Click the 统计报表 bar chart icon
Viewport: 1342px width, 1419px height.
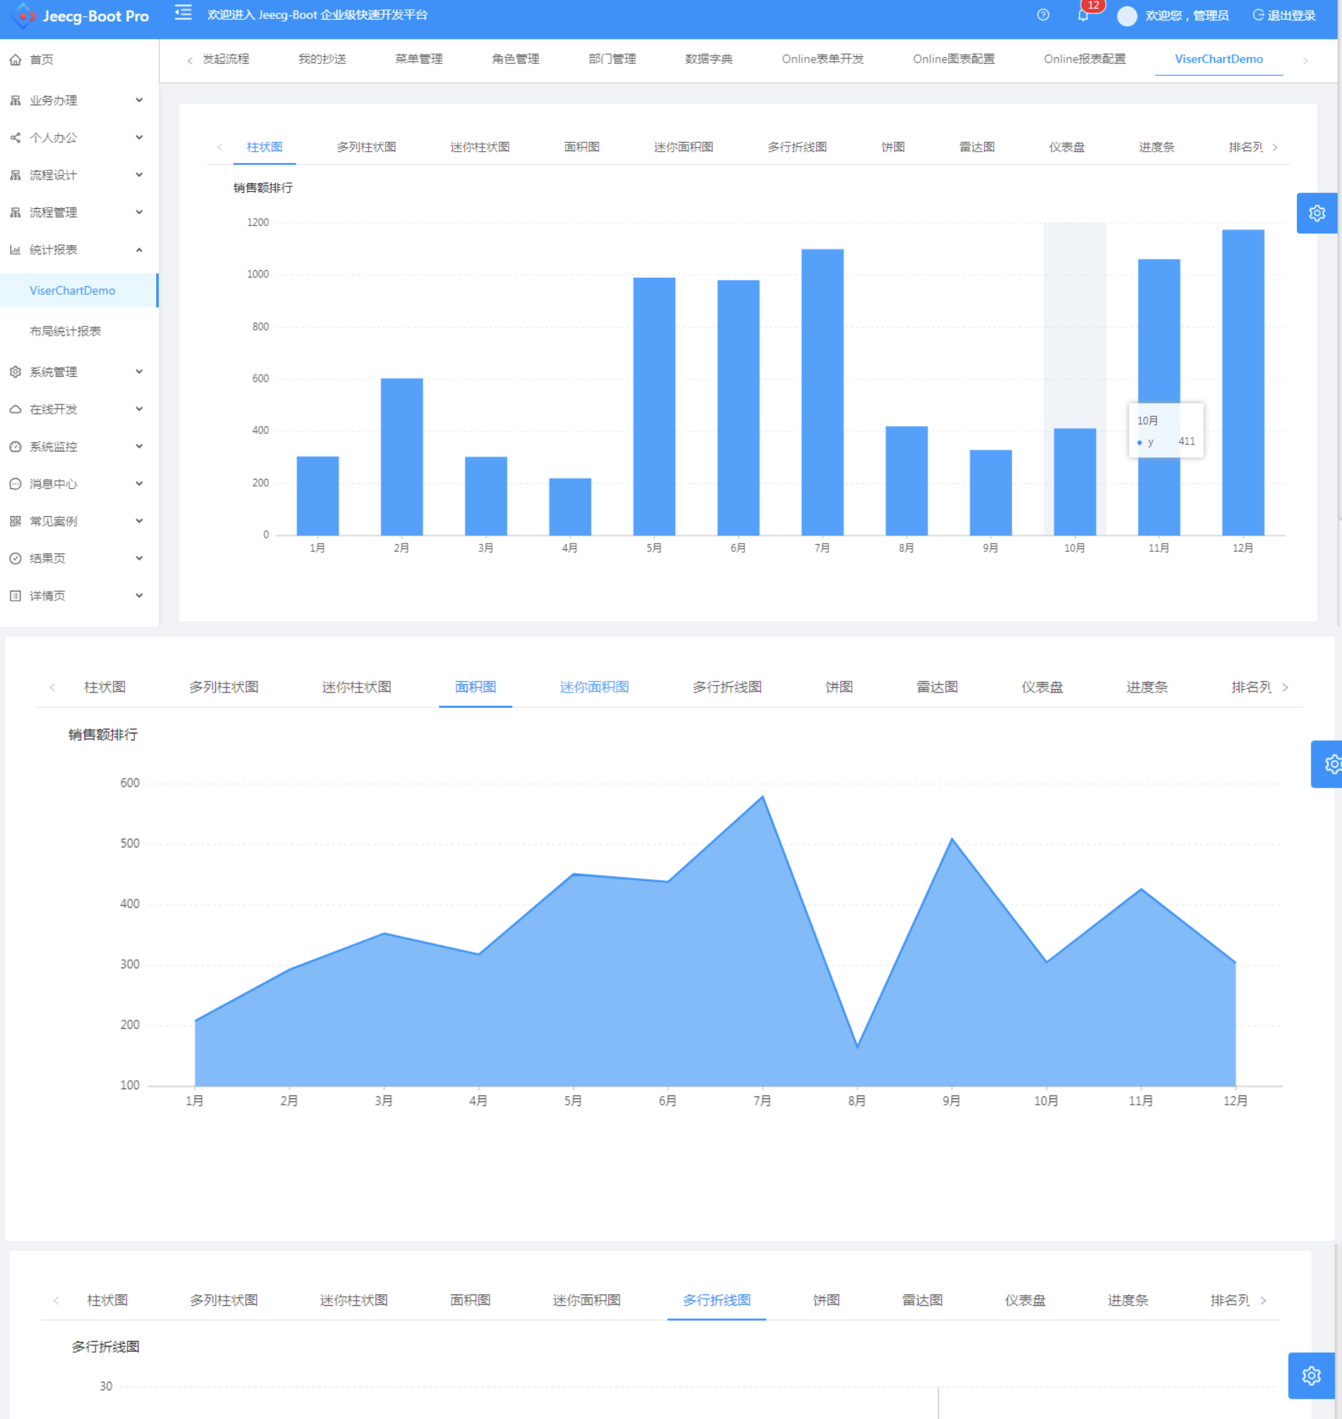[x=15, y=250]
